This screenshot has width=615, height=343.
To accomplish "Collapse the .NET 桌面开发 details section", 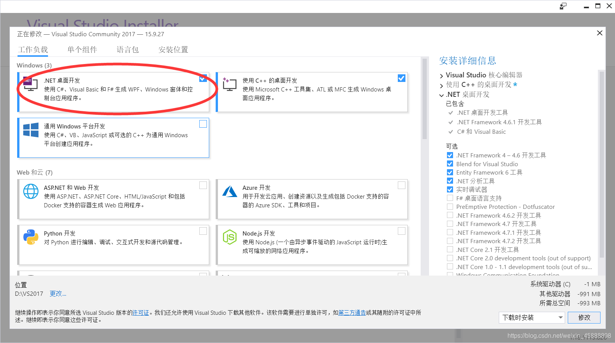I will (x=442, y=95).
